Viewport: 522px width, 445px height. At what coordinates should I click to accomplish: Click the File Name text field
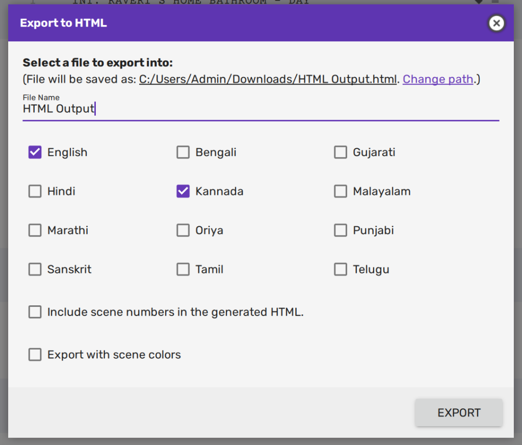[x=260, y=109]
